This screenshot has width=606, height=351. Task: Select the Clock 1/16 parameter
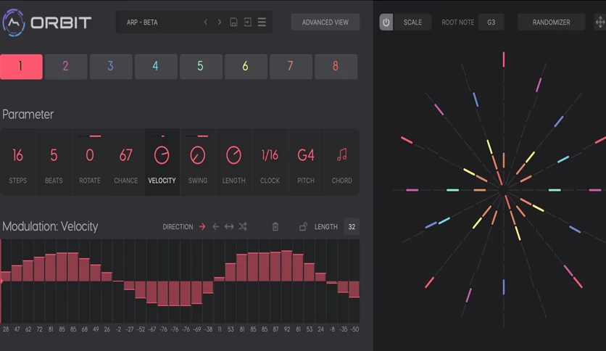(270, 162)
